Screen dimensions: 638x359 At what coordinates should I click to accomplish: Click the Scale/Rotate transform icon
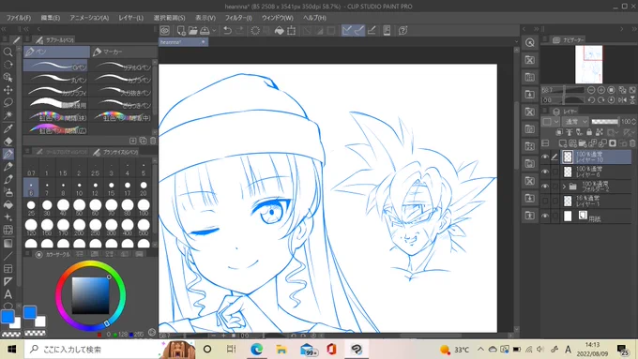[x=292, y=31]
